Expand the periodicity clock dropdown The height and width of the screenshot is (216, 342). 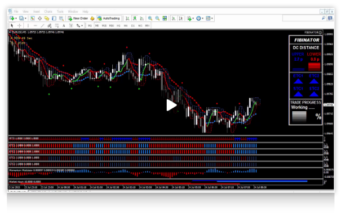(x=203, y=19)
